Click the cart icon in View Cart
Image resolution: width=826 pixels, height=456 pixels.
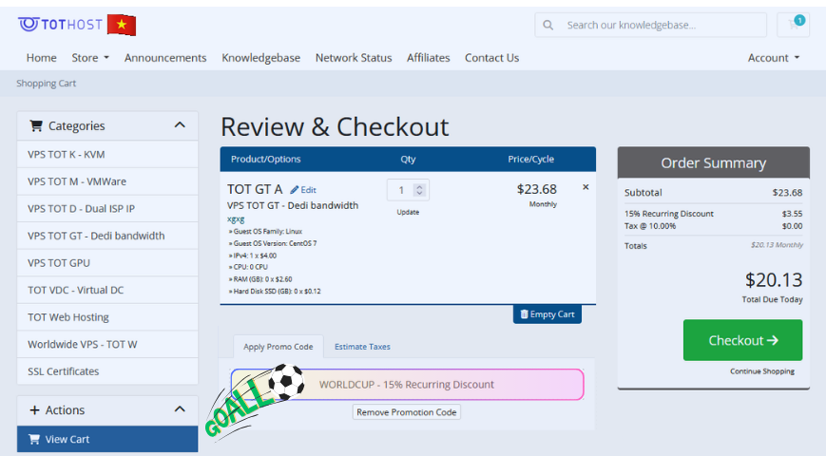pos(34,439)
